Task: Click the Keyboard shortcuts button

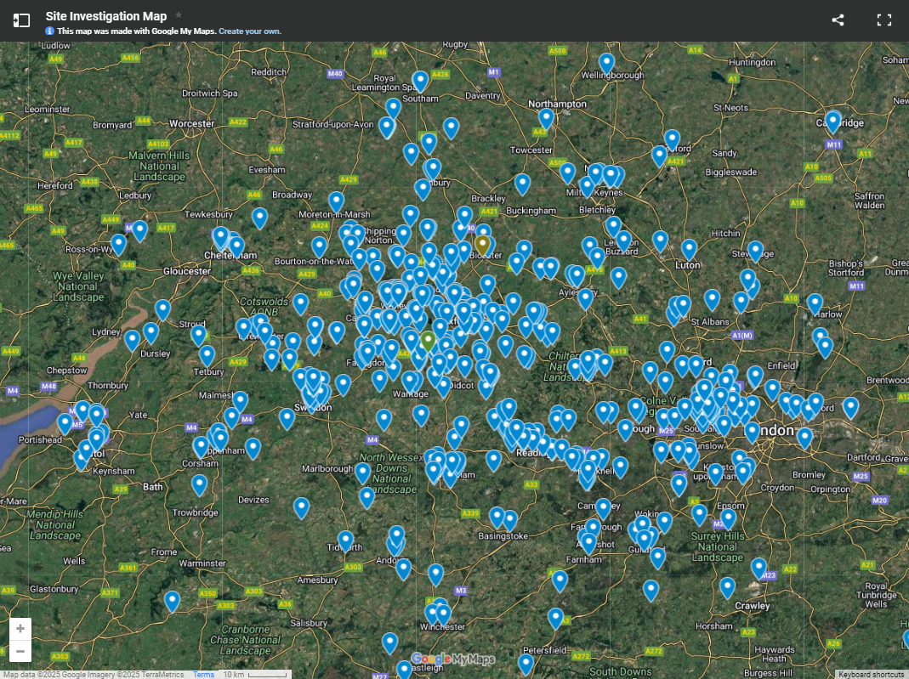Action: pos(871,675)
